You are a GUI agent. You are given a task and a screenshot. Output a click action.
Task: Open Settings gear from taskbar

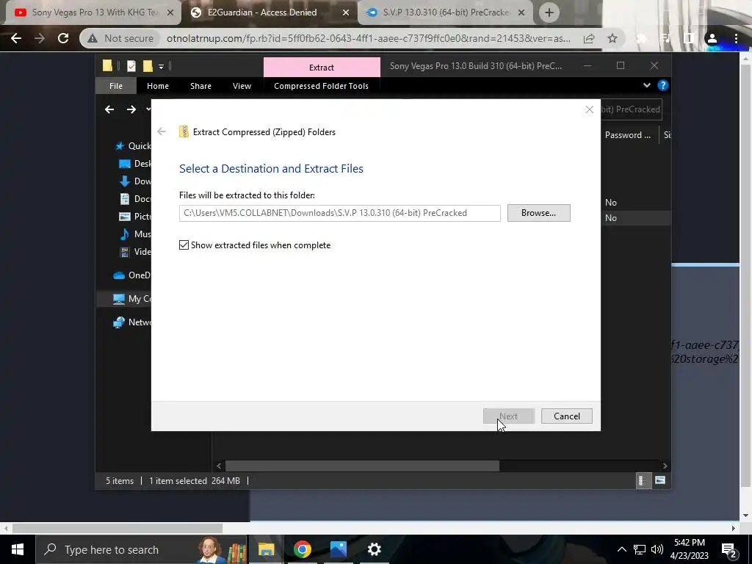(x=374, y=549)
